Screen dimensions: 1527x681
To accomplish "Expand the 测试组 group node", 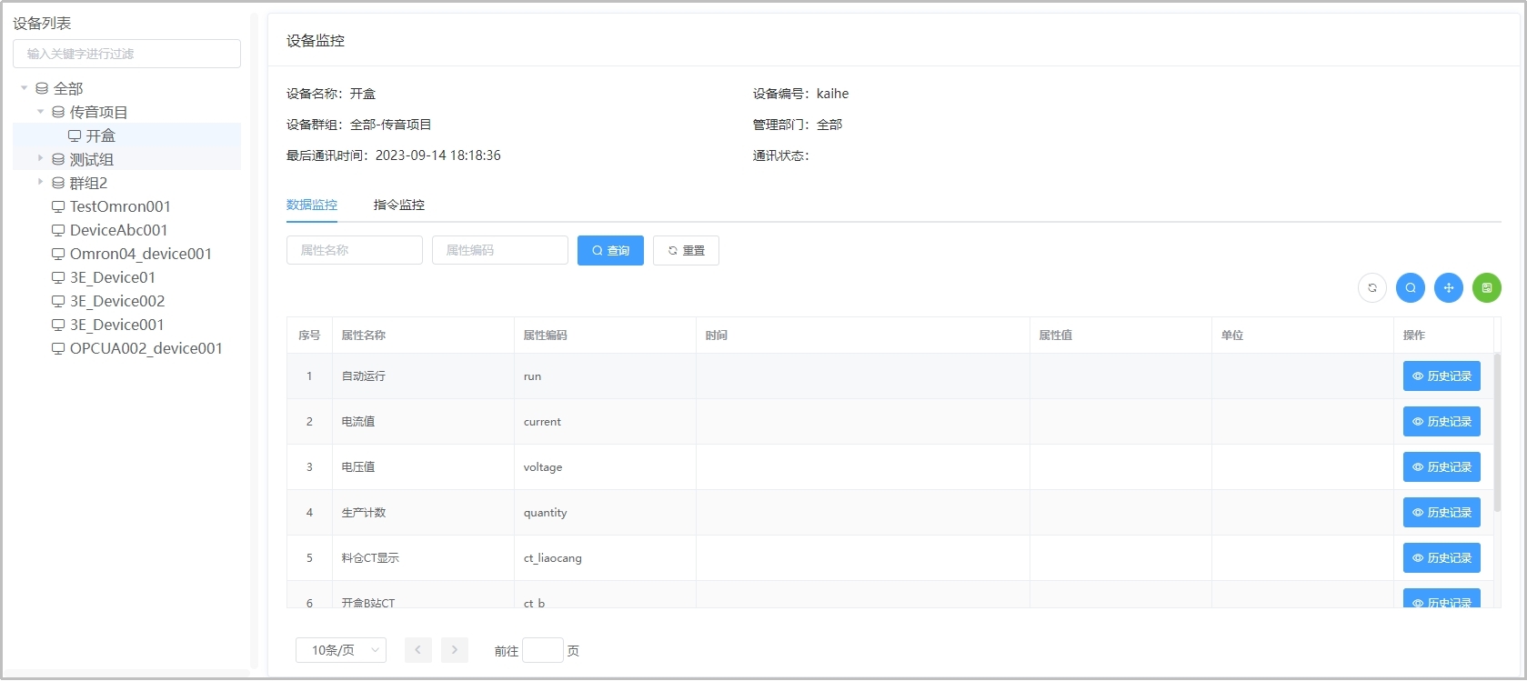I will click(x=41, y=158).
